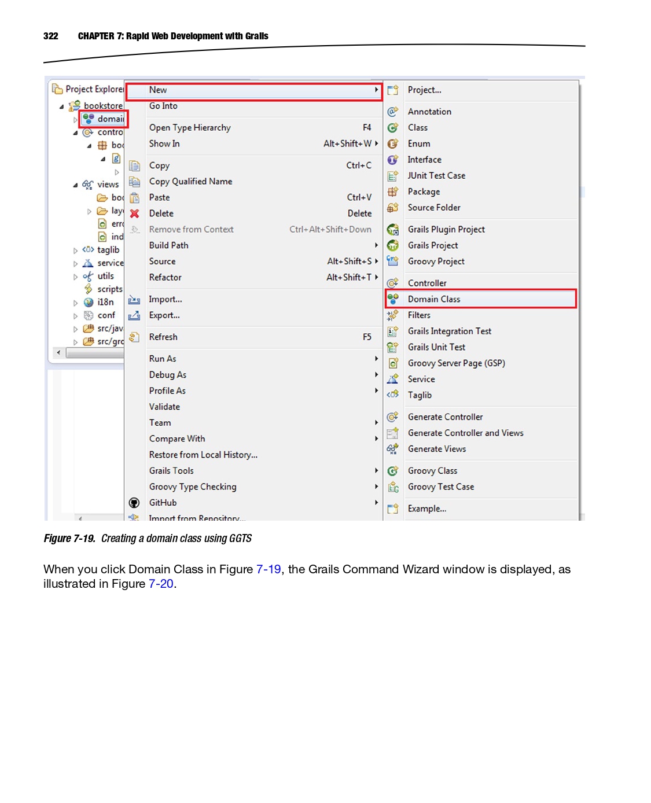Click the red Delete X icon
This screenshot has height=803, width=651.
(x=134, y=213)
